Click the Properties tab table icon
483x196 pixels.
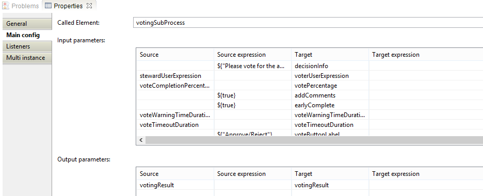point(48,6)
